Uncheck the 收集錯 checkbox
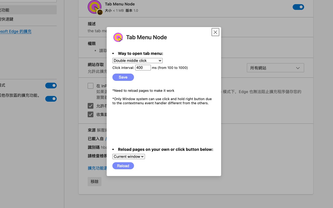 click(x=91, y=114)
